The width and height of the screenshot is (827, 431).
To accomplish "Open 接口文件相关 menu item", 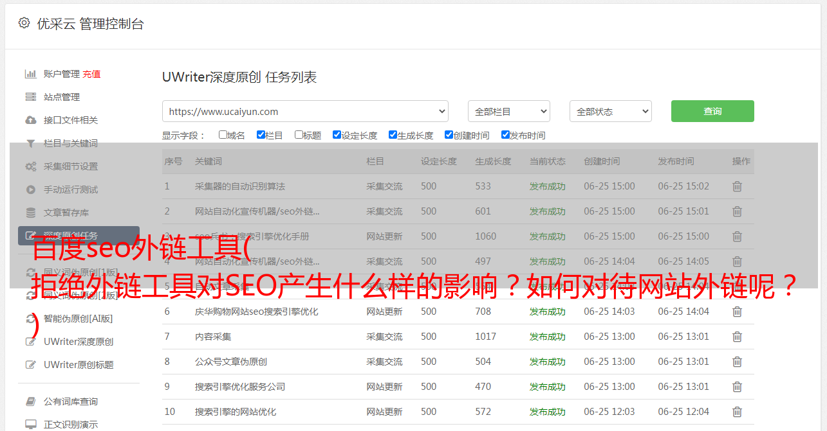I will pos(71,120).
